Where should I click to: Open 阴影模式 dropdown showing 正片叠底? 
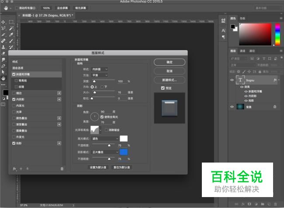point(105,152)
